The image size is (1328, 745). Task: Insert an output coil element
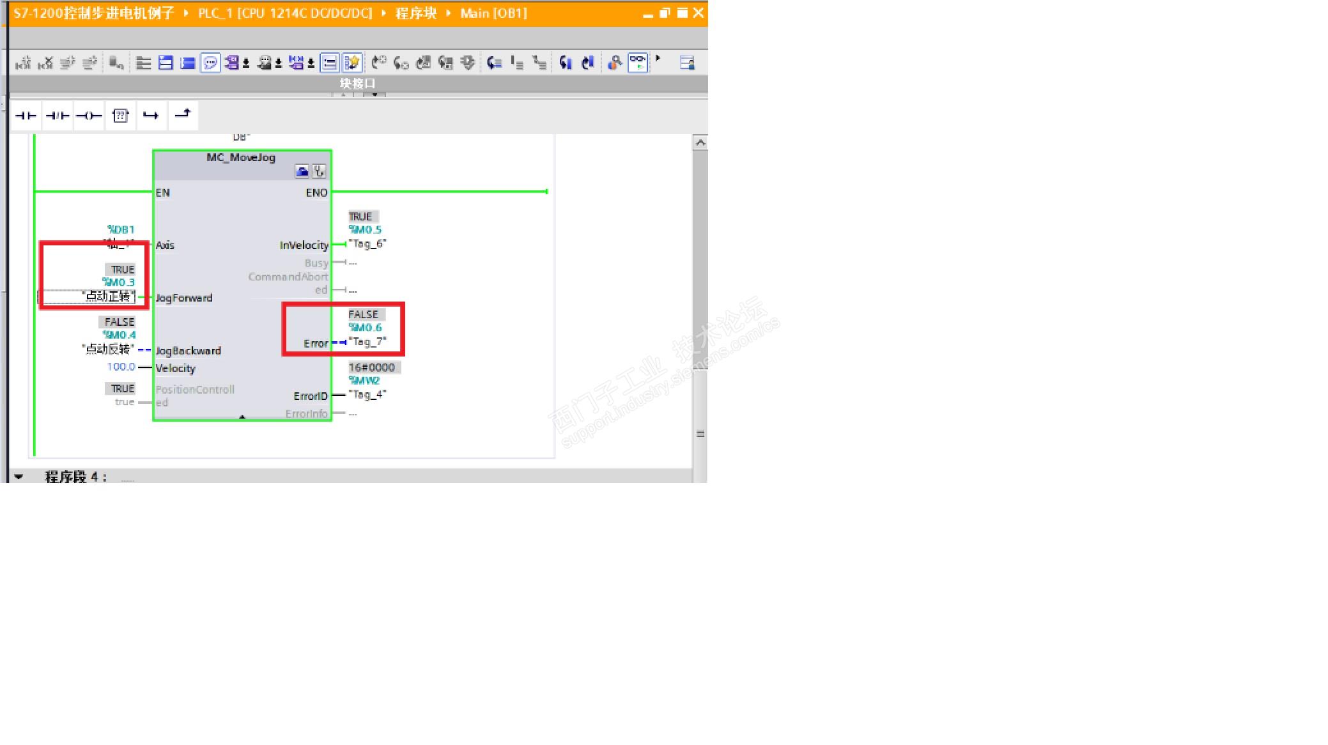(x=88, y=116)
